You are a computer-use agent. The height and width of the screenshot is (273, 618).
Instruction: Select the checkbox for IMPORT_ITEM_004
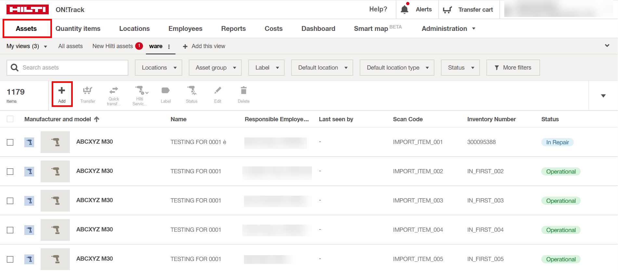point(10,230)
